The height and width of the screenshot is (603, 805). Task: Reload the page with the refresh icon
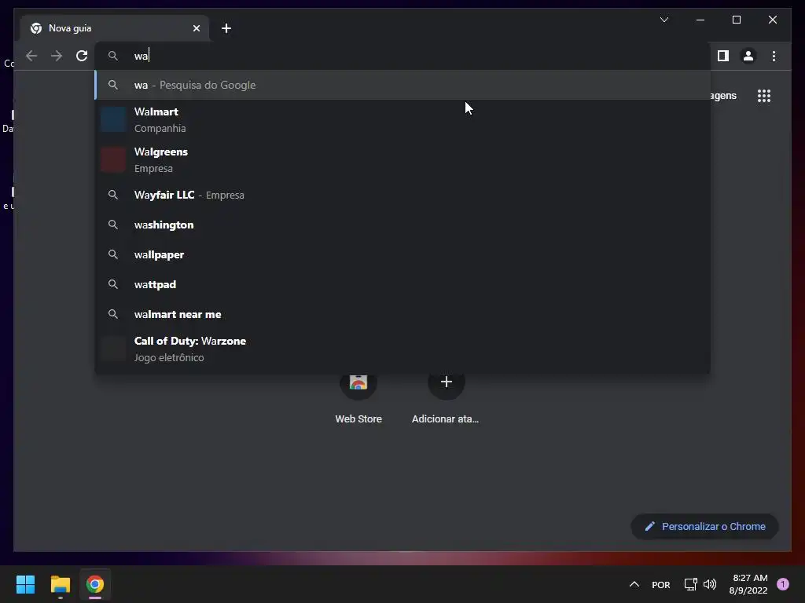(82, 56)
